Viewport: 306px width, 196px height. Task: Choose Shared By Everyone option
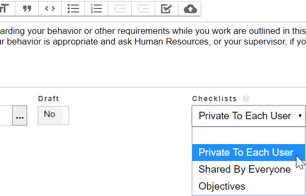249,170
